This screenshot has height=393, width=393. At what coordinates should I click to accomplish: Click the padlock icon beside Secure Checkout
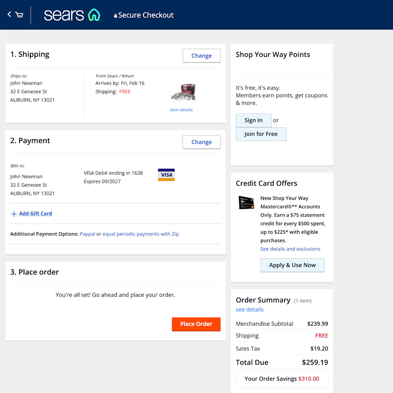[x=116, y=16]
